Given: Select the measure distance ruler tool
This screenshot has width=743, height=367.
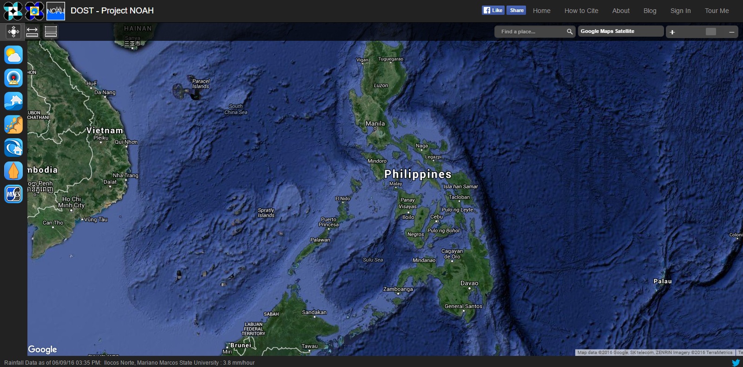Looking at the screenshot, I should (32, 32).
